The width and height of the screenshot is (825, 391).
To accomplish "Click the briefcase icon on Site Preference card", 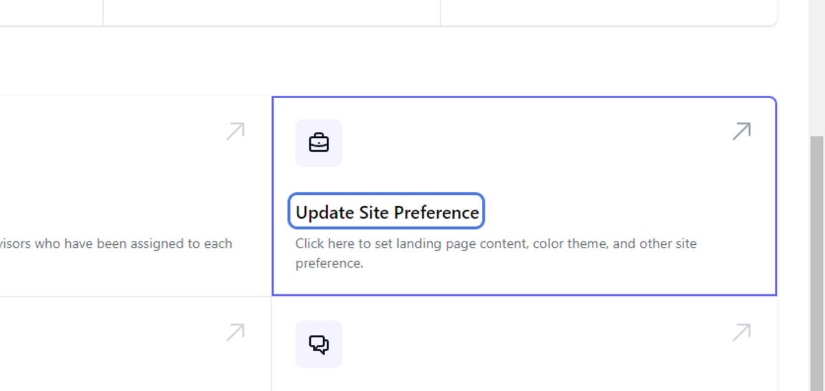I will point(319,143).
